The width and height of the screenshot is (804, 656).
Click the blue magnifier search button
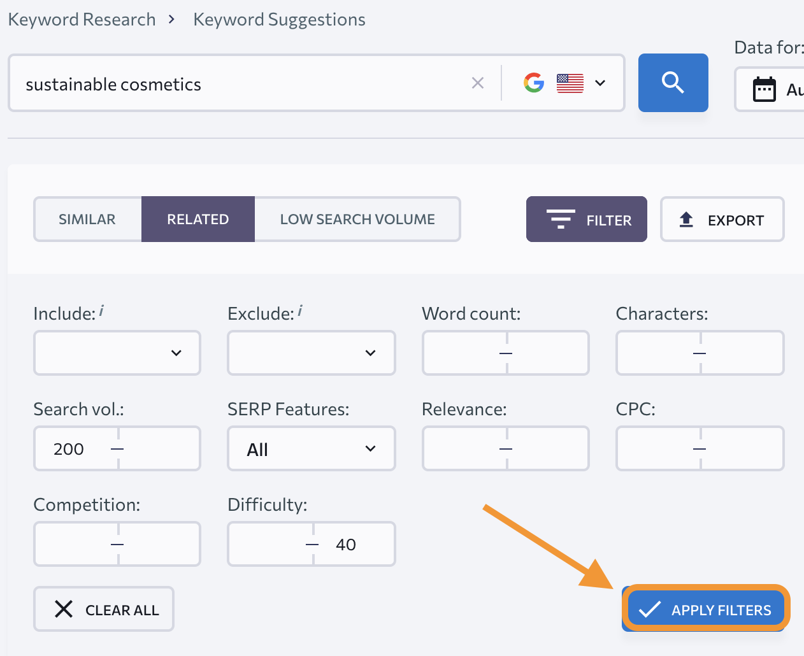[673, 83]
